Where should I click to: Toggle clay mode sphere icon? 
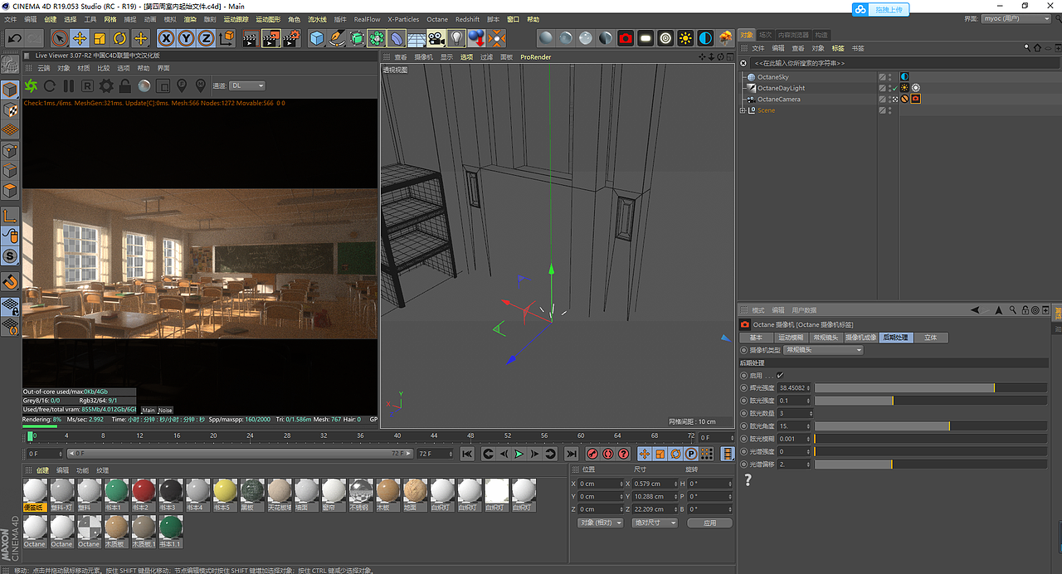tap(144, 85)
